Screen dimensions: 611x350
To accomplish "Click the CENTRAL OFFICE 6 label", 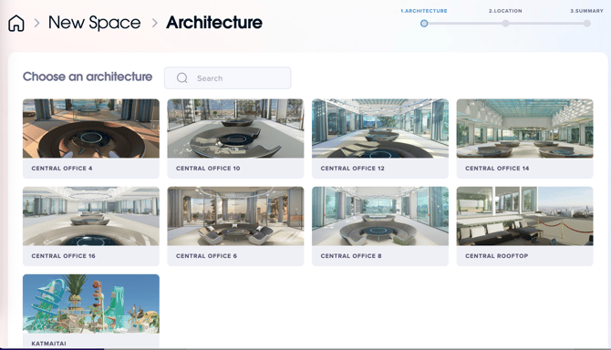I will coord(206,256).
